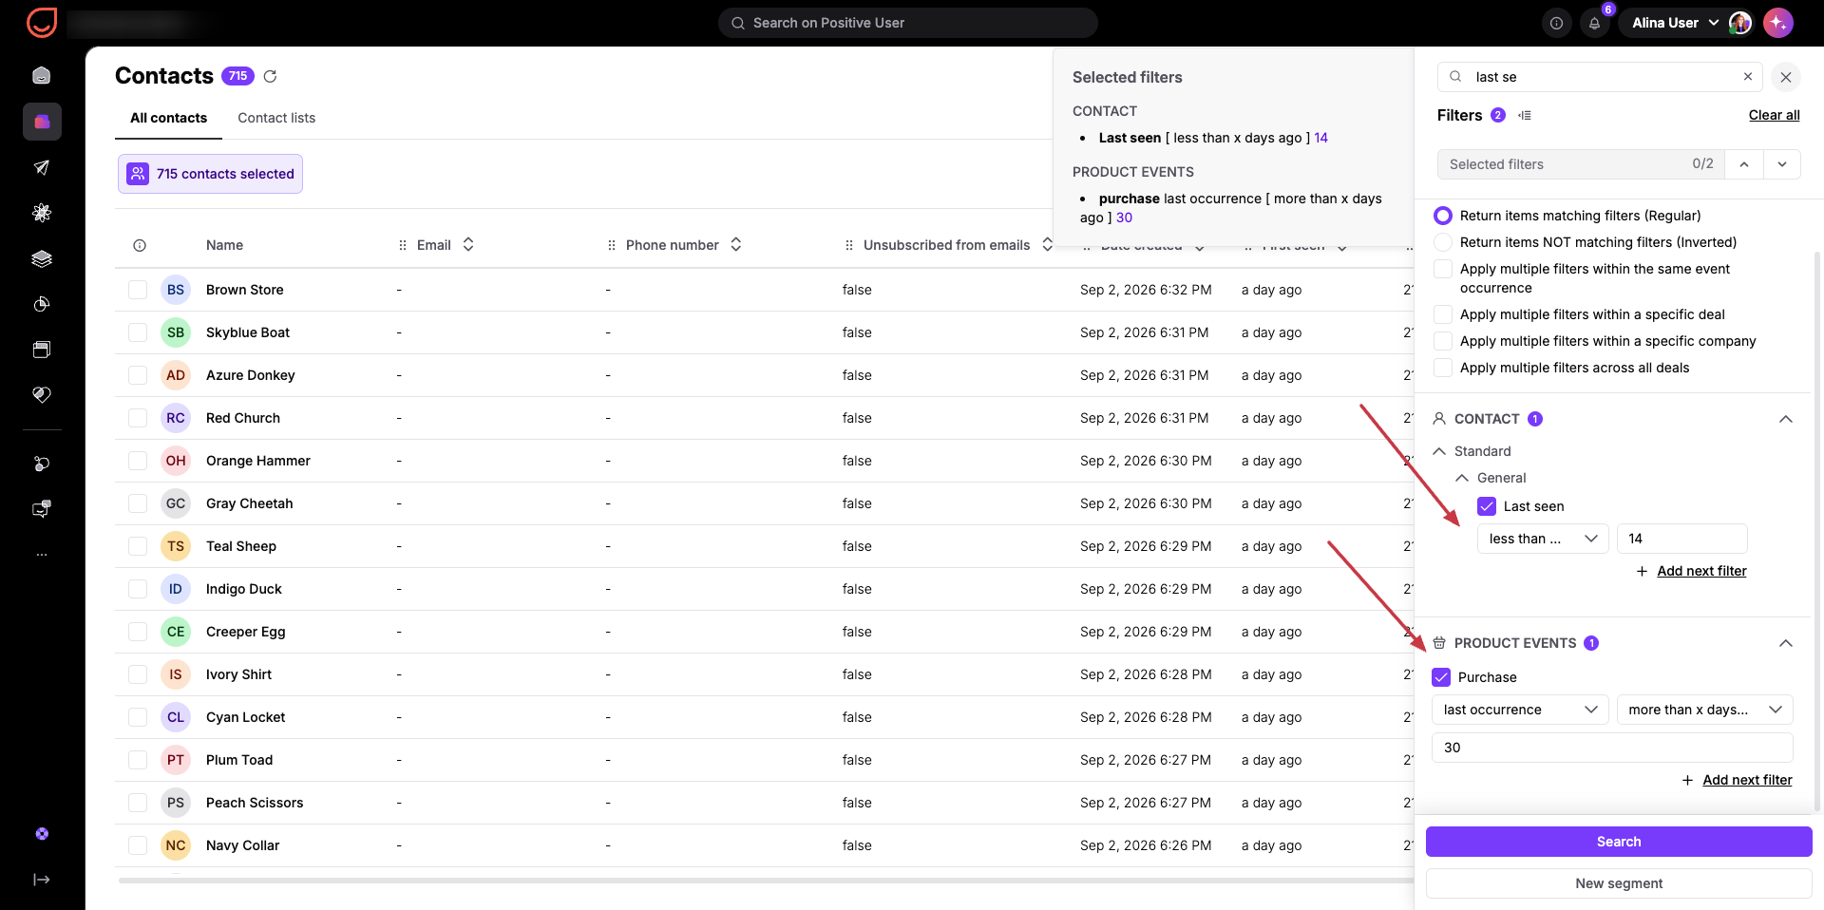This screenshot has height=910, width=1824.
Task: Click the Clear all link
Action: [1774, 115]
